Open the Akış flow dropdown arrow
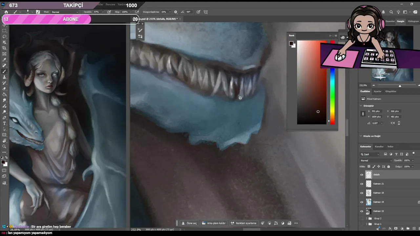Image resolution: width=420 pixels, height=236 pixels. coord(131,12)
